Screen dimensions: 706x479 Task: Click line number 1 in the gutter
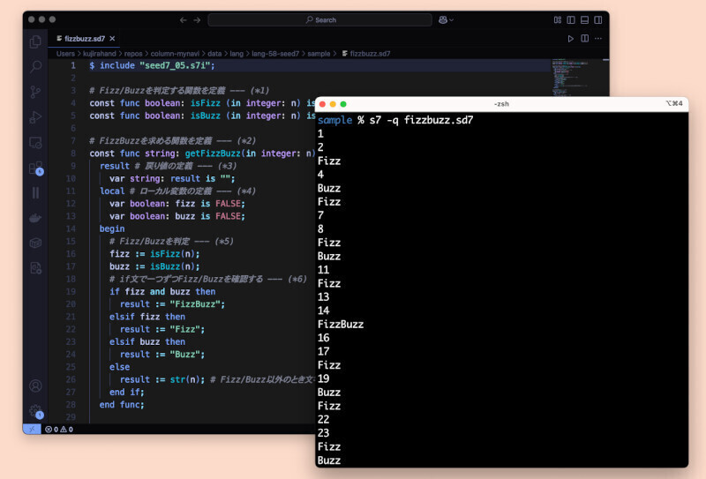point(73,66)
